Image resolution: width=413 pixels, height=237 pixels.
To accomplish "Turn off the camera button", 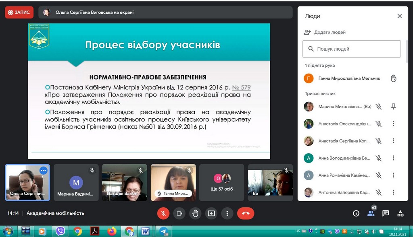I will pyautogui.click(x=179, y=213).
